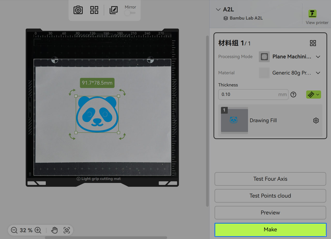
Task: Click the zoom in magnifier icon
Action: pyautogui.click(x=38, y=230)
